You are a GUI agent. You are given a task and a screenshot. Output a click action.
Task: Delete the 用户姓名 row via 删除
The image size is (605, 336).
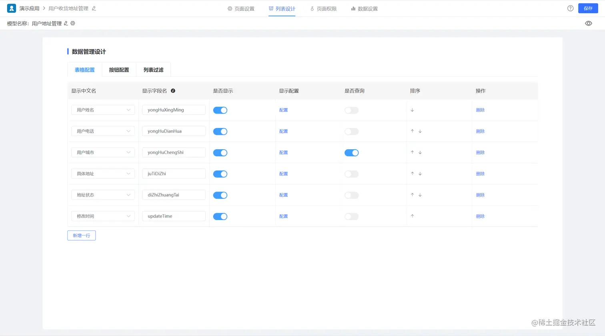click(x=480, y=110)
